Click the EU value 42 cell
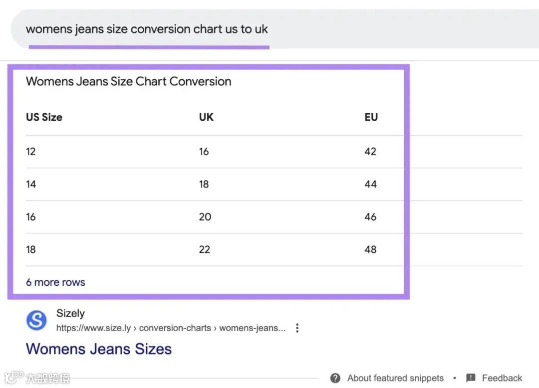 pos(370,152)
